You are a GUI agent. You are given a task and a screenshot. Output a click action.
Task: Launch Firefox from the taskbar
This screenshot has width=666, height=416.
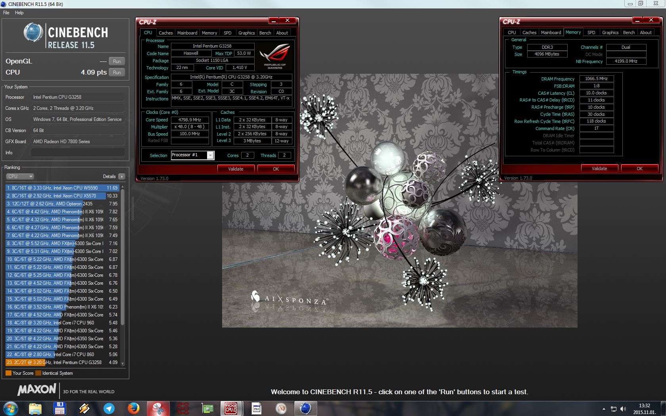pyautogui.click(x=133, y=408)
